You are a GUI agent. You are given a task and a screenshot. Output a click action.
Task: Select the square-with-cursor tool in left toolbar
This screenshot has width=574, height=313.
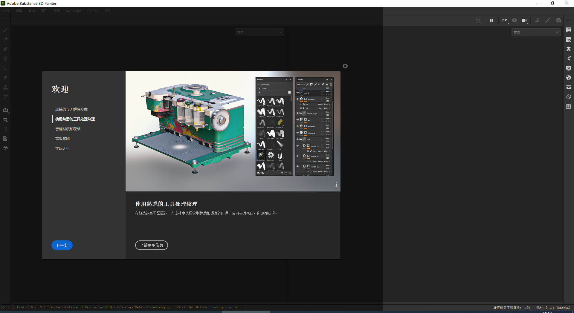coord(5,68)
